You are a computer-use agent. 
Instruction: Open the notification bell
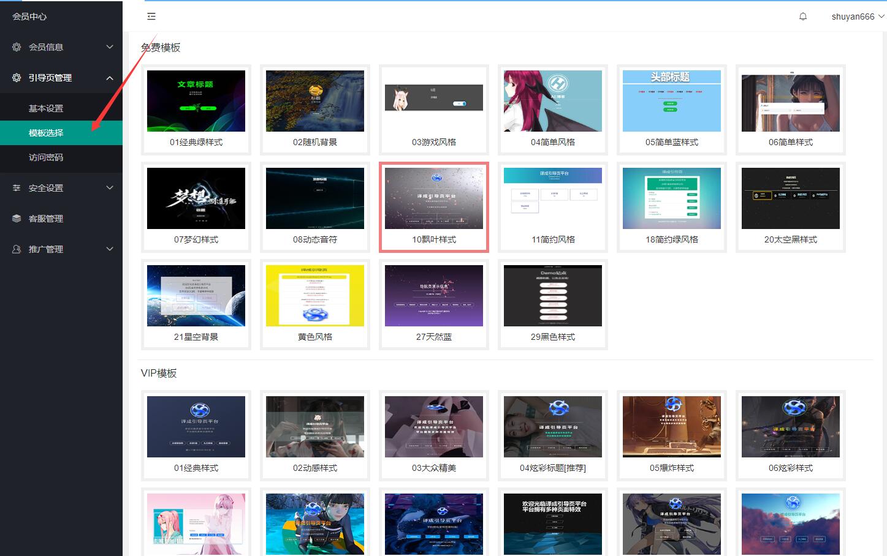click(x=803, y=17)
